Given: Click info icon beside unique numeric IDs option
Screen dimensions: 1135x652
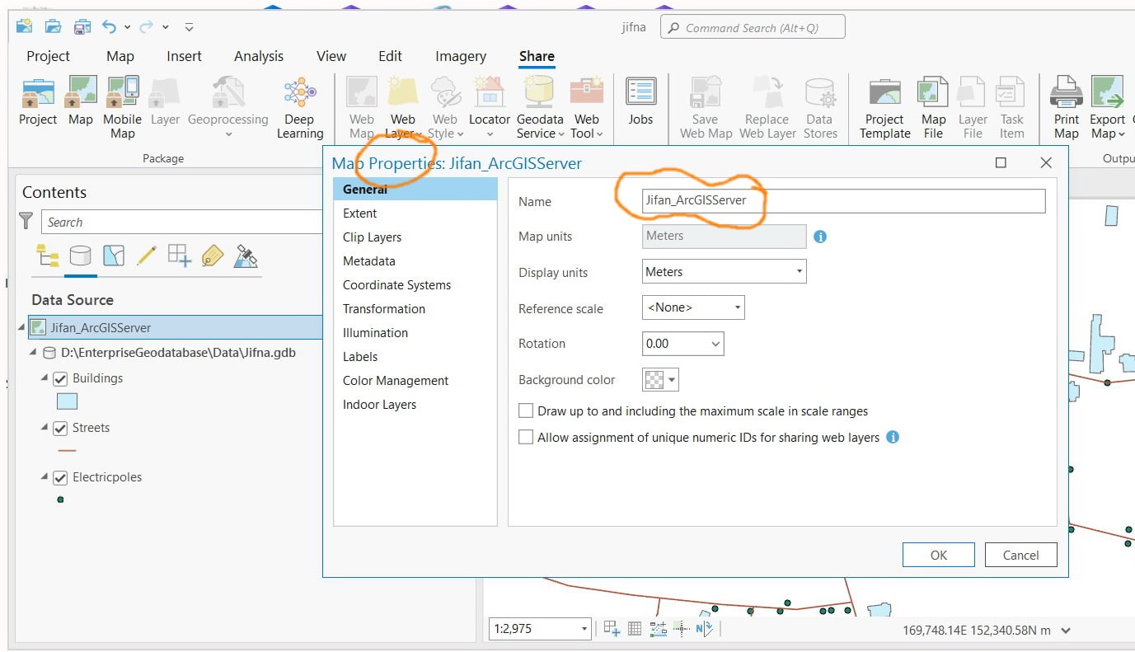Looking at the screenshot, I should point(893,437).
